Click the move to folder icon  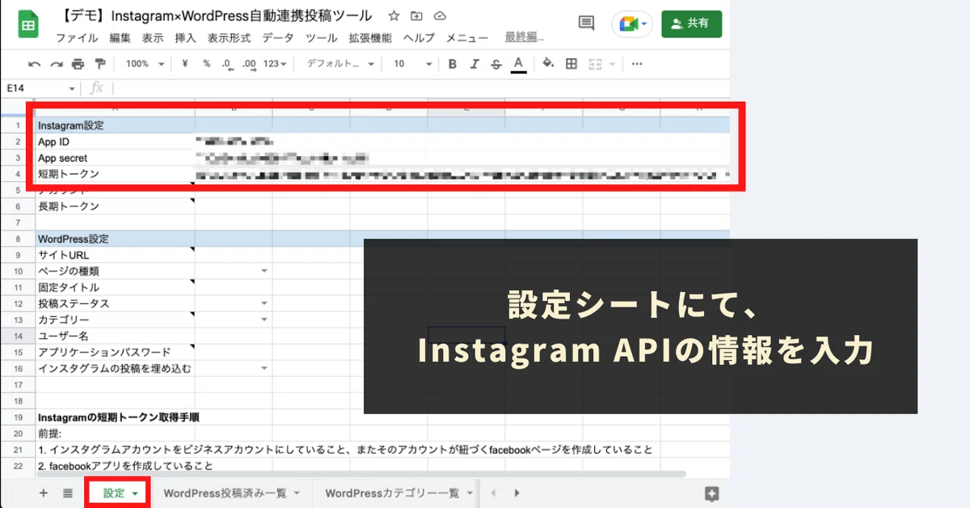416,16
